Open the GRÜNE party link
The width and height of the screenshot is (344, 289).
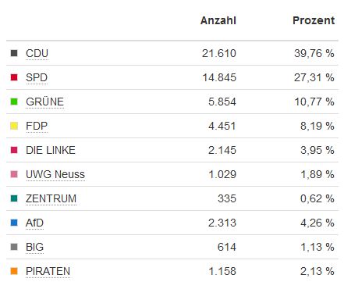pos(44,102)
